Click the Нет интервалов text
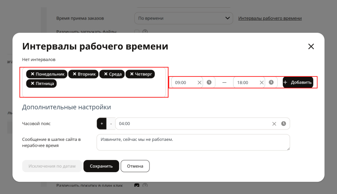 pyautogui.click(x=39, y=60)
